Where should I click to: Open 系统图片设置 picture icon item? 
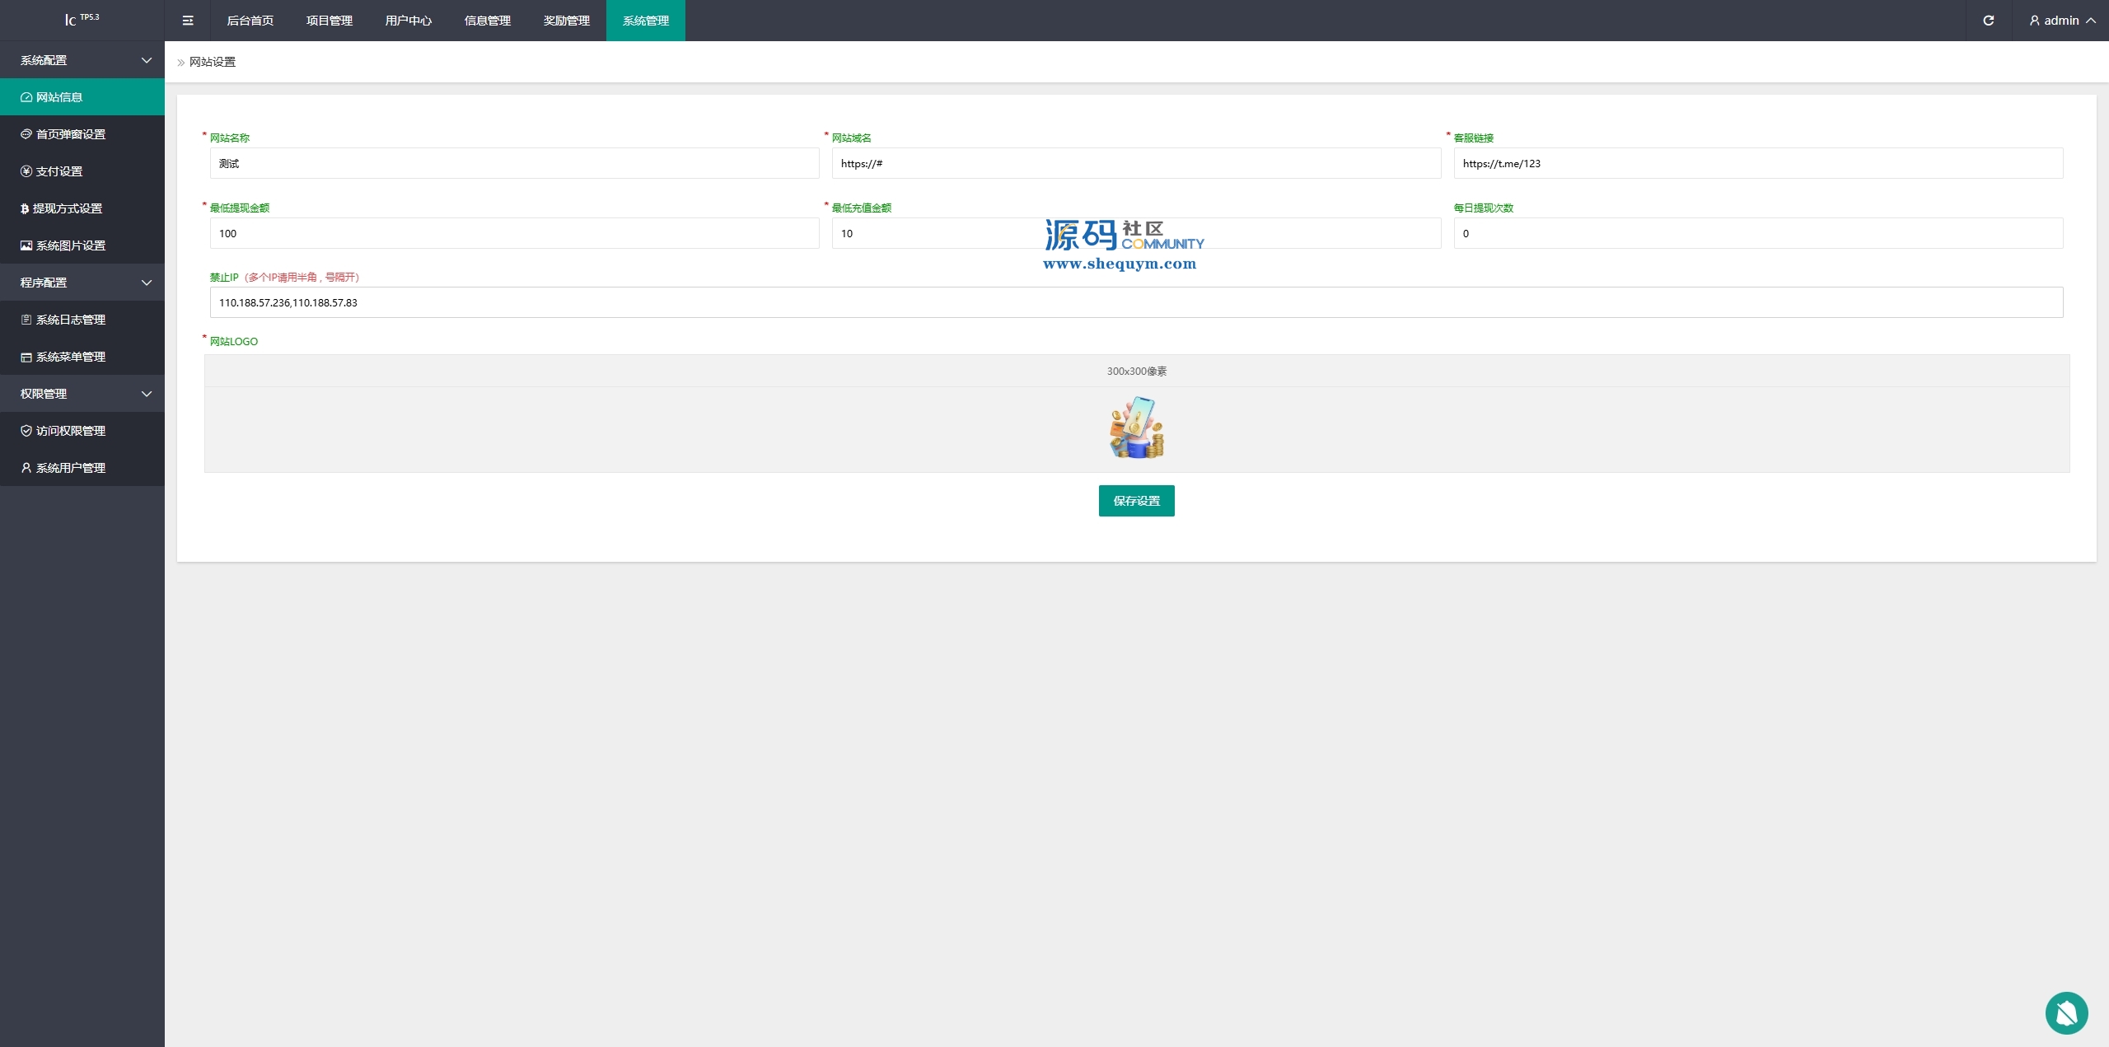click(x=26, y=245)
